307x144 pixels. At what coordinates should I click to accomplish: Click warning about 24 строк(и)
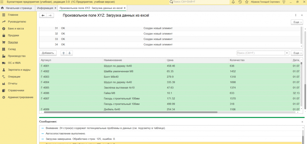106,128
